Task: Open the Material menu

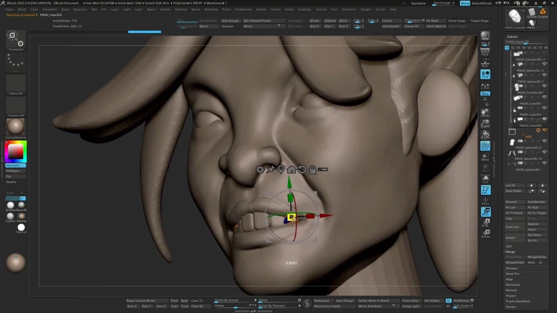Action: (x=181, y=9)
